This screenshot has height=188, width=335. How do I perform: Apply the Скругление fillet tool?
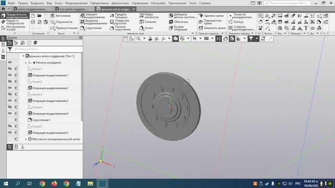[91, 28]
